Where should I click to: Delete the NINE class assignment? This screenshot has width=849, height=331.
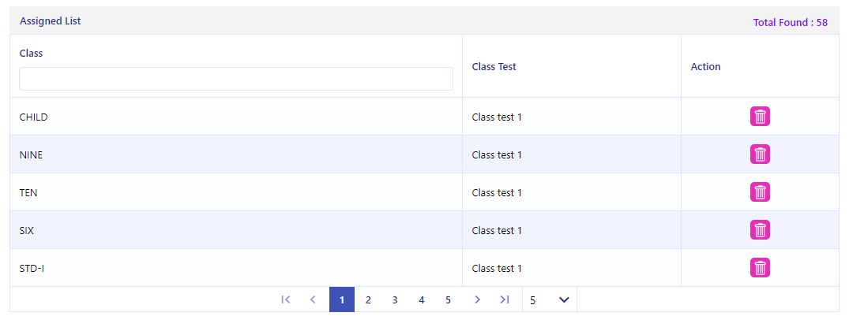(760, 154)
